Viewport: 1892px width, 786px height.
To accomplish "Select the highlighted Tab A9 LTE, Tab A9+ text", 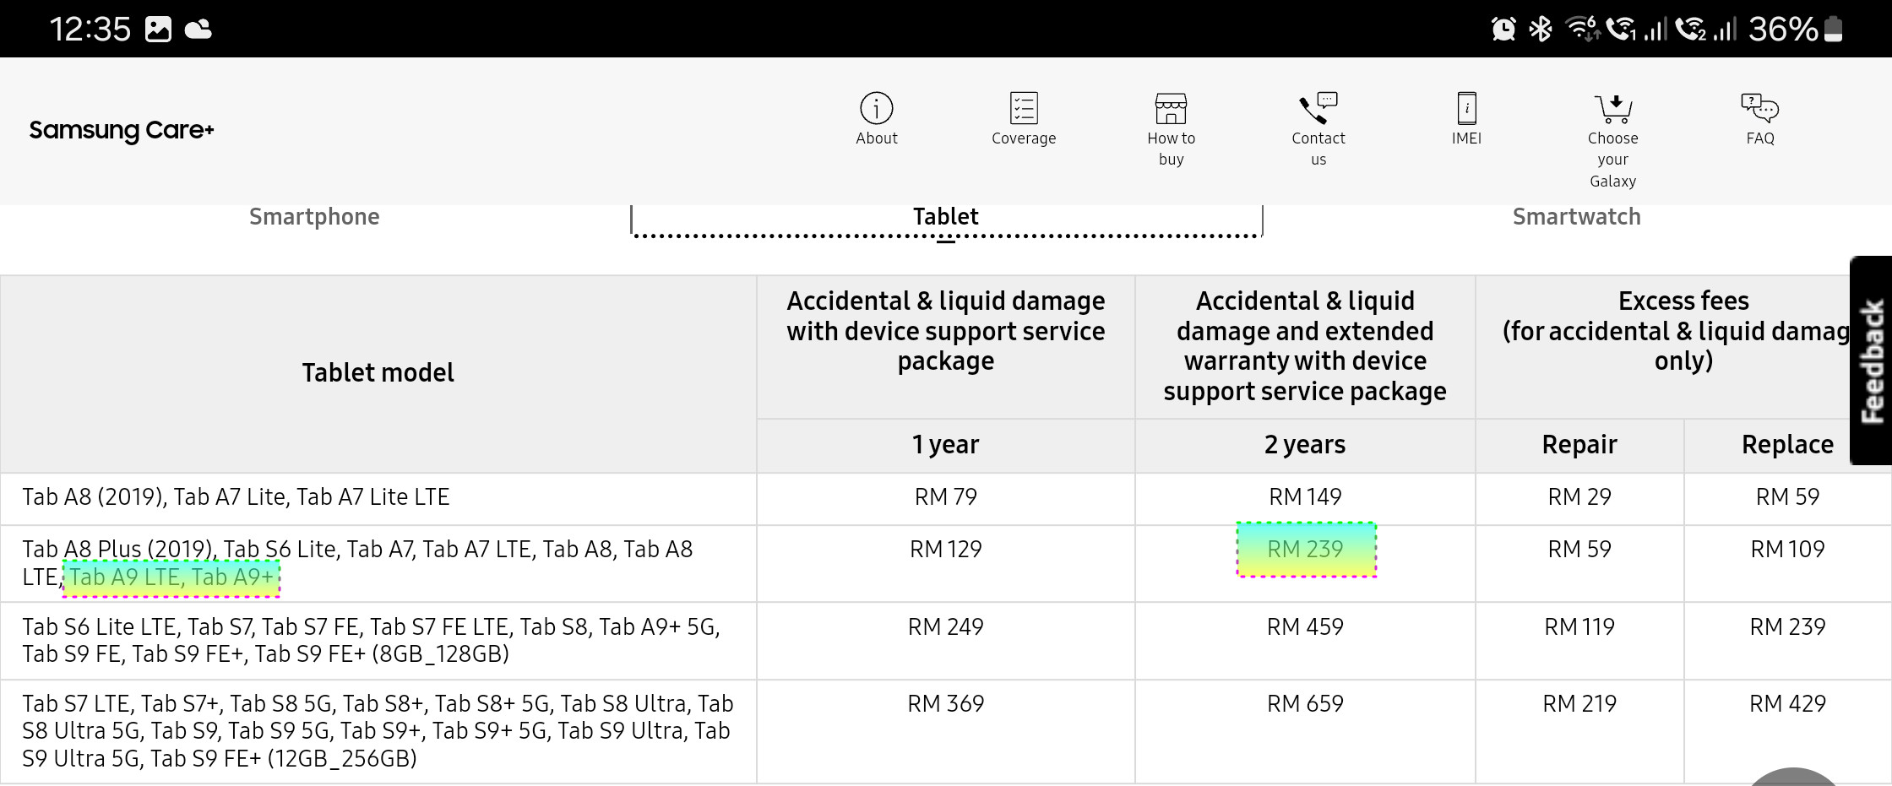I will pos(171,578).
